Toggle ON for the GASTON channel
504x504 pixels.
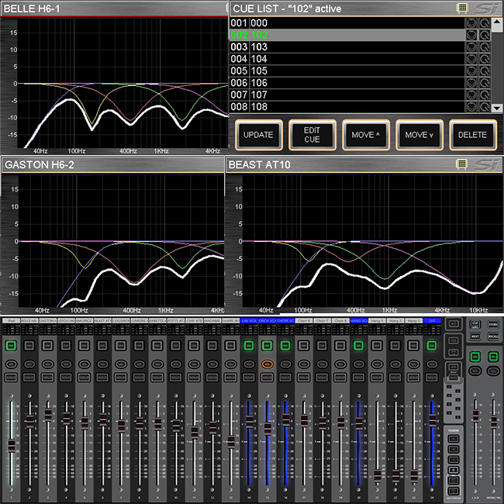(x=48, y=346)
